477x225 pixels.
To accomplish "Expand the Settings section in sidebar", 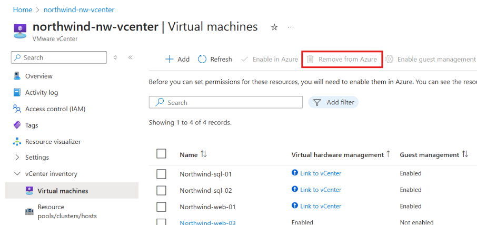I will (x=17, y=158).
